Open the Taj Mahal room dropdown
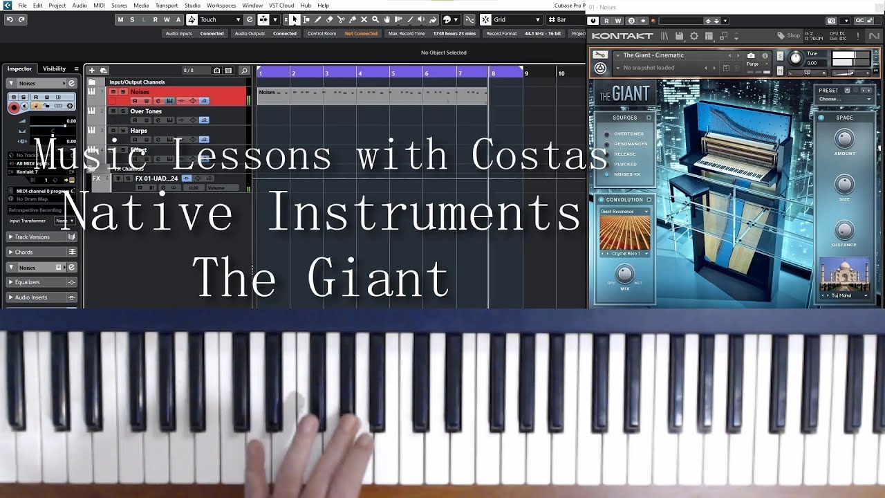 click(844, 295)
